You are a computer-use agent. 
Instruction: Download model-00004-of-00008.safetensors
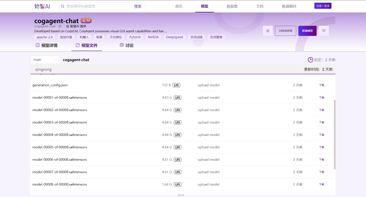tap(322, 135)
